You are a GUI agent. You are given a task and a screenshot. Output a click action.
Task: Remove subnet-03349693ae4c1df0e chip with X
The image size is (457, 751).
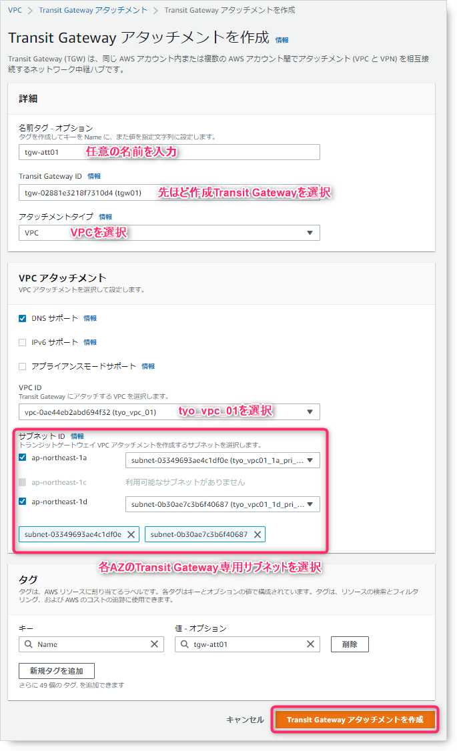[131, 534]
